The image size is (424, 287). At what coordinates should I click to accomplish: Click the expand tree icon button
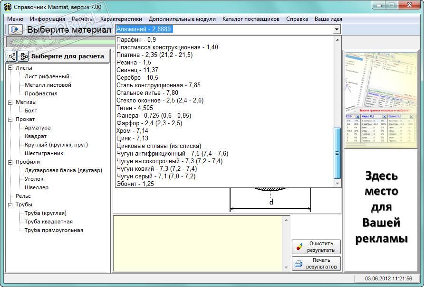click(12, 56)
